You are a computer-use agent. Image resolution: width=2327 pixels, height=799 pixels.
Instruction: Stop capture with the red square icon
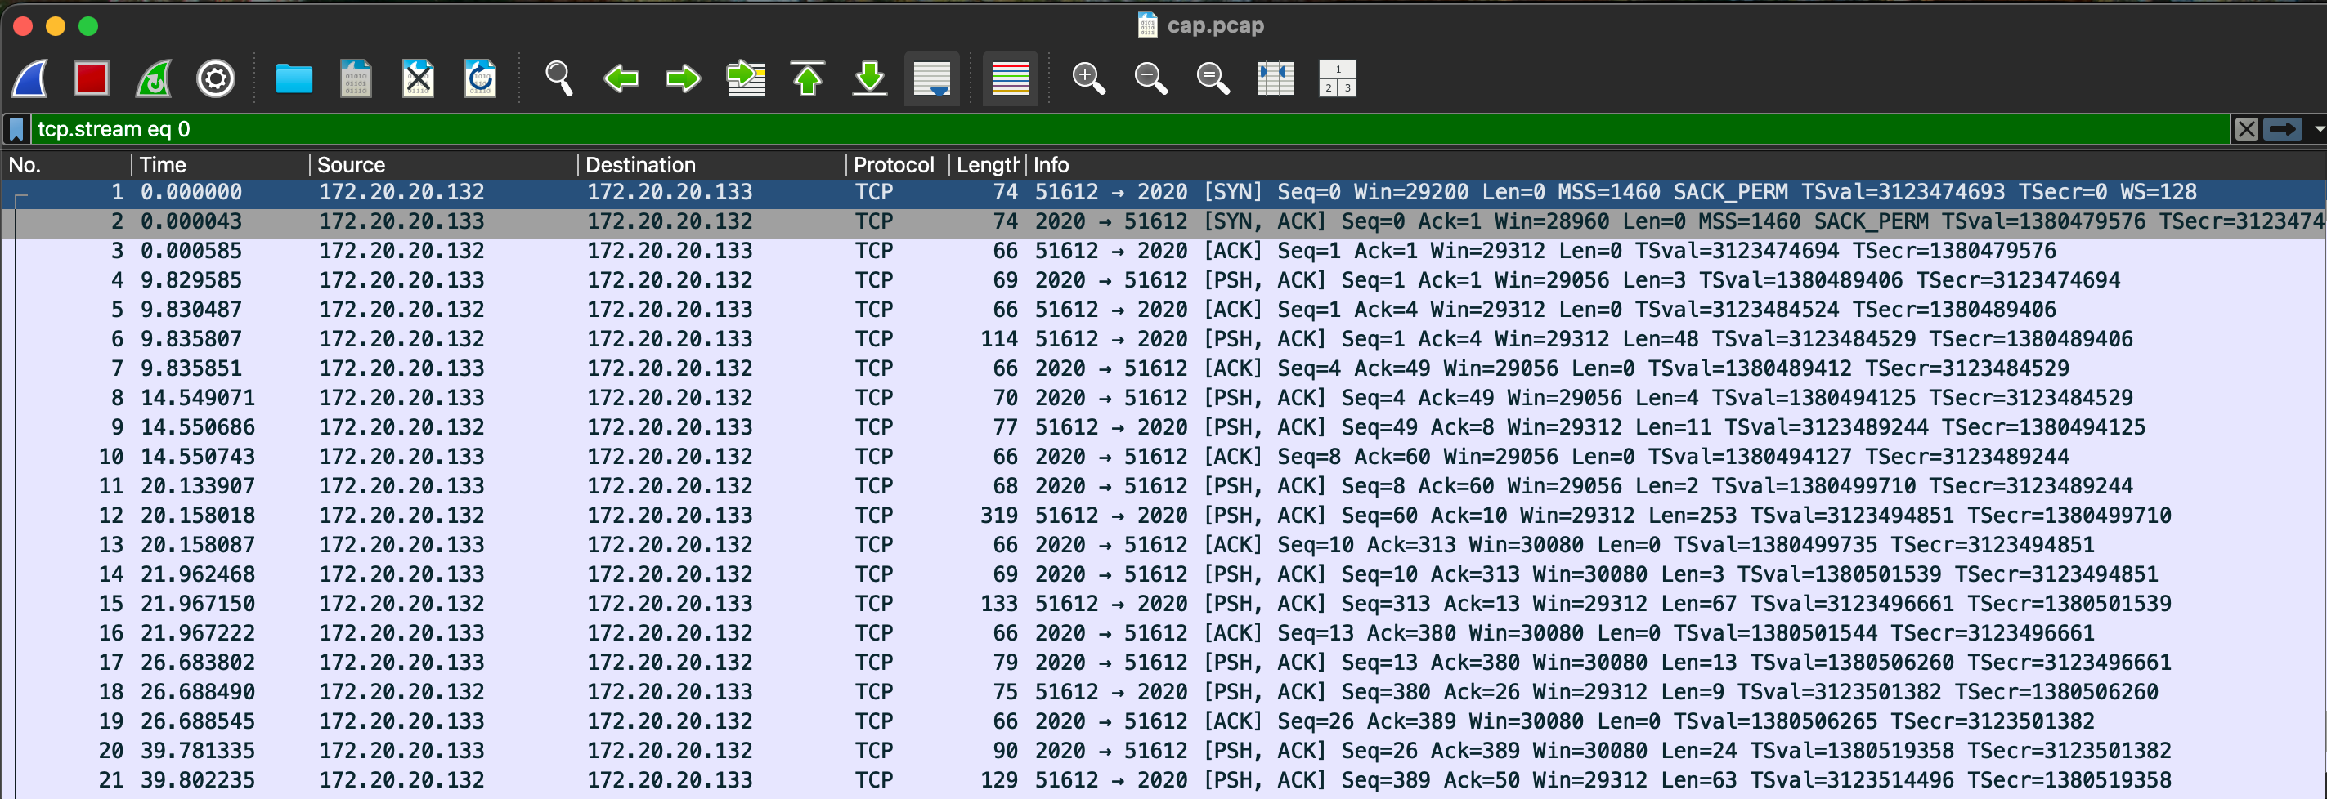[x=92, y=79]
